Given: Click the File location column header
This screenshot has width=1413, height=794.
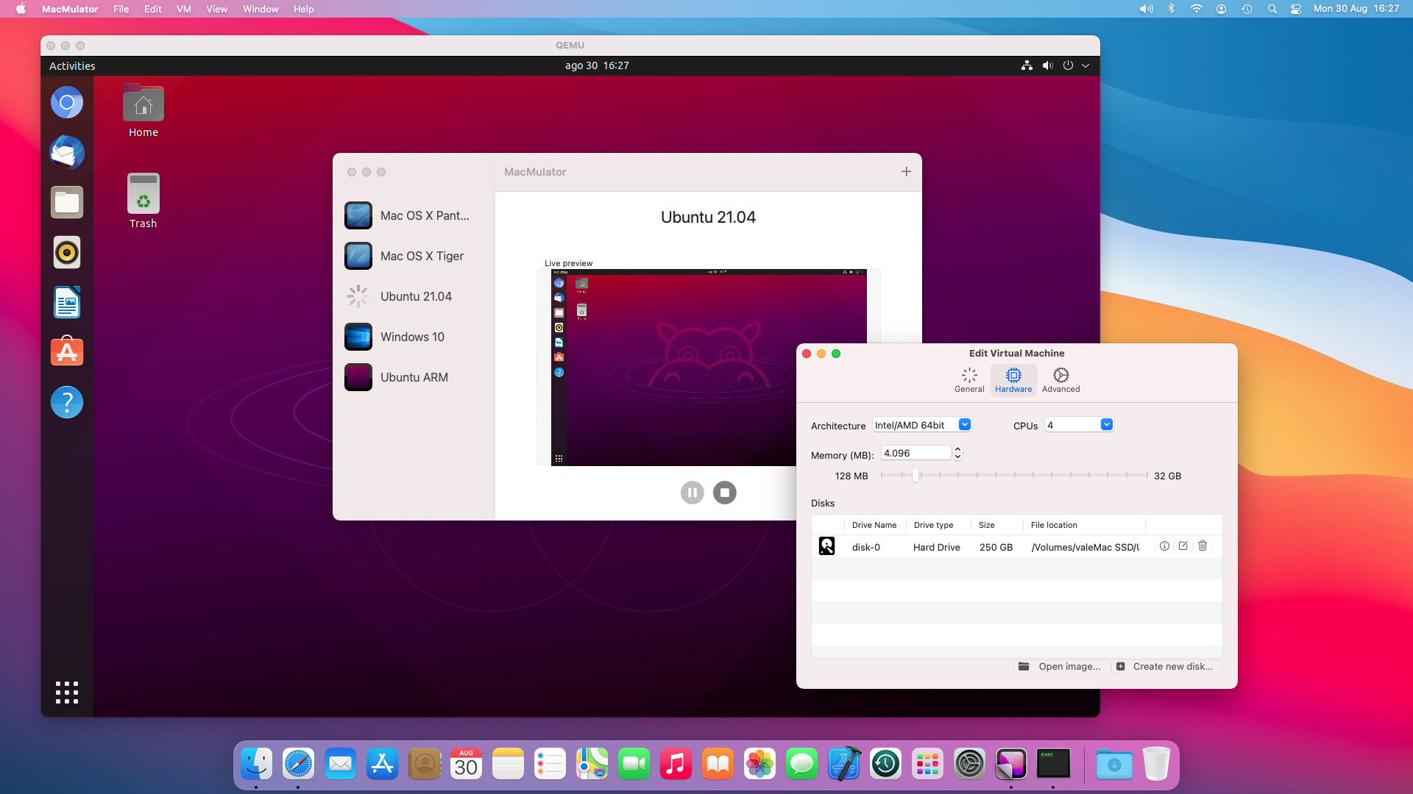Looking at the screenshot, I should pyautogui.click(x=1054, y=525).
